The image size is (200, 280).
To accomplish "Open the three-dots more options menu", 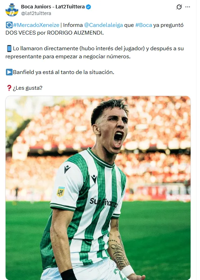I will pos(187,7).
